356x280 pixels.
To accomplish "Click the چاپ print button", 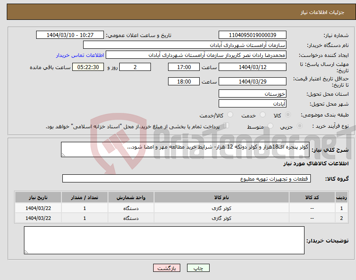I will [x=198, y=268].
